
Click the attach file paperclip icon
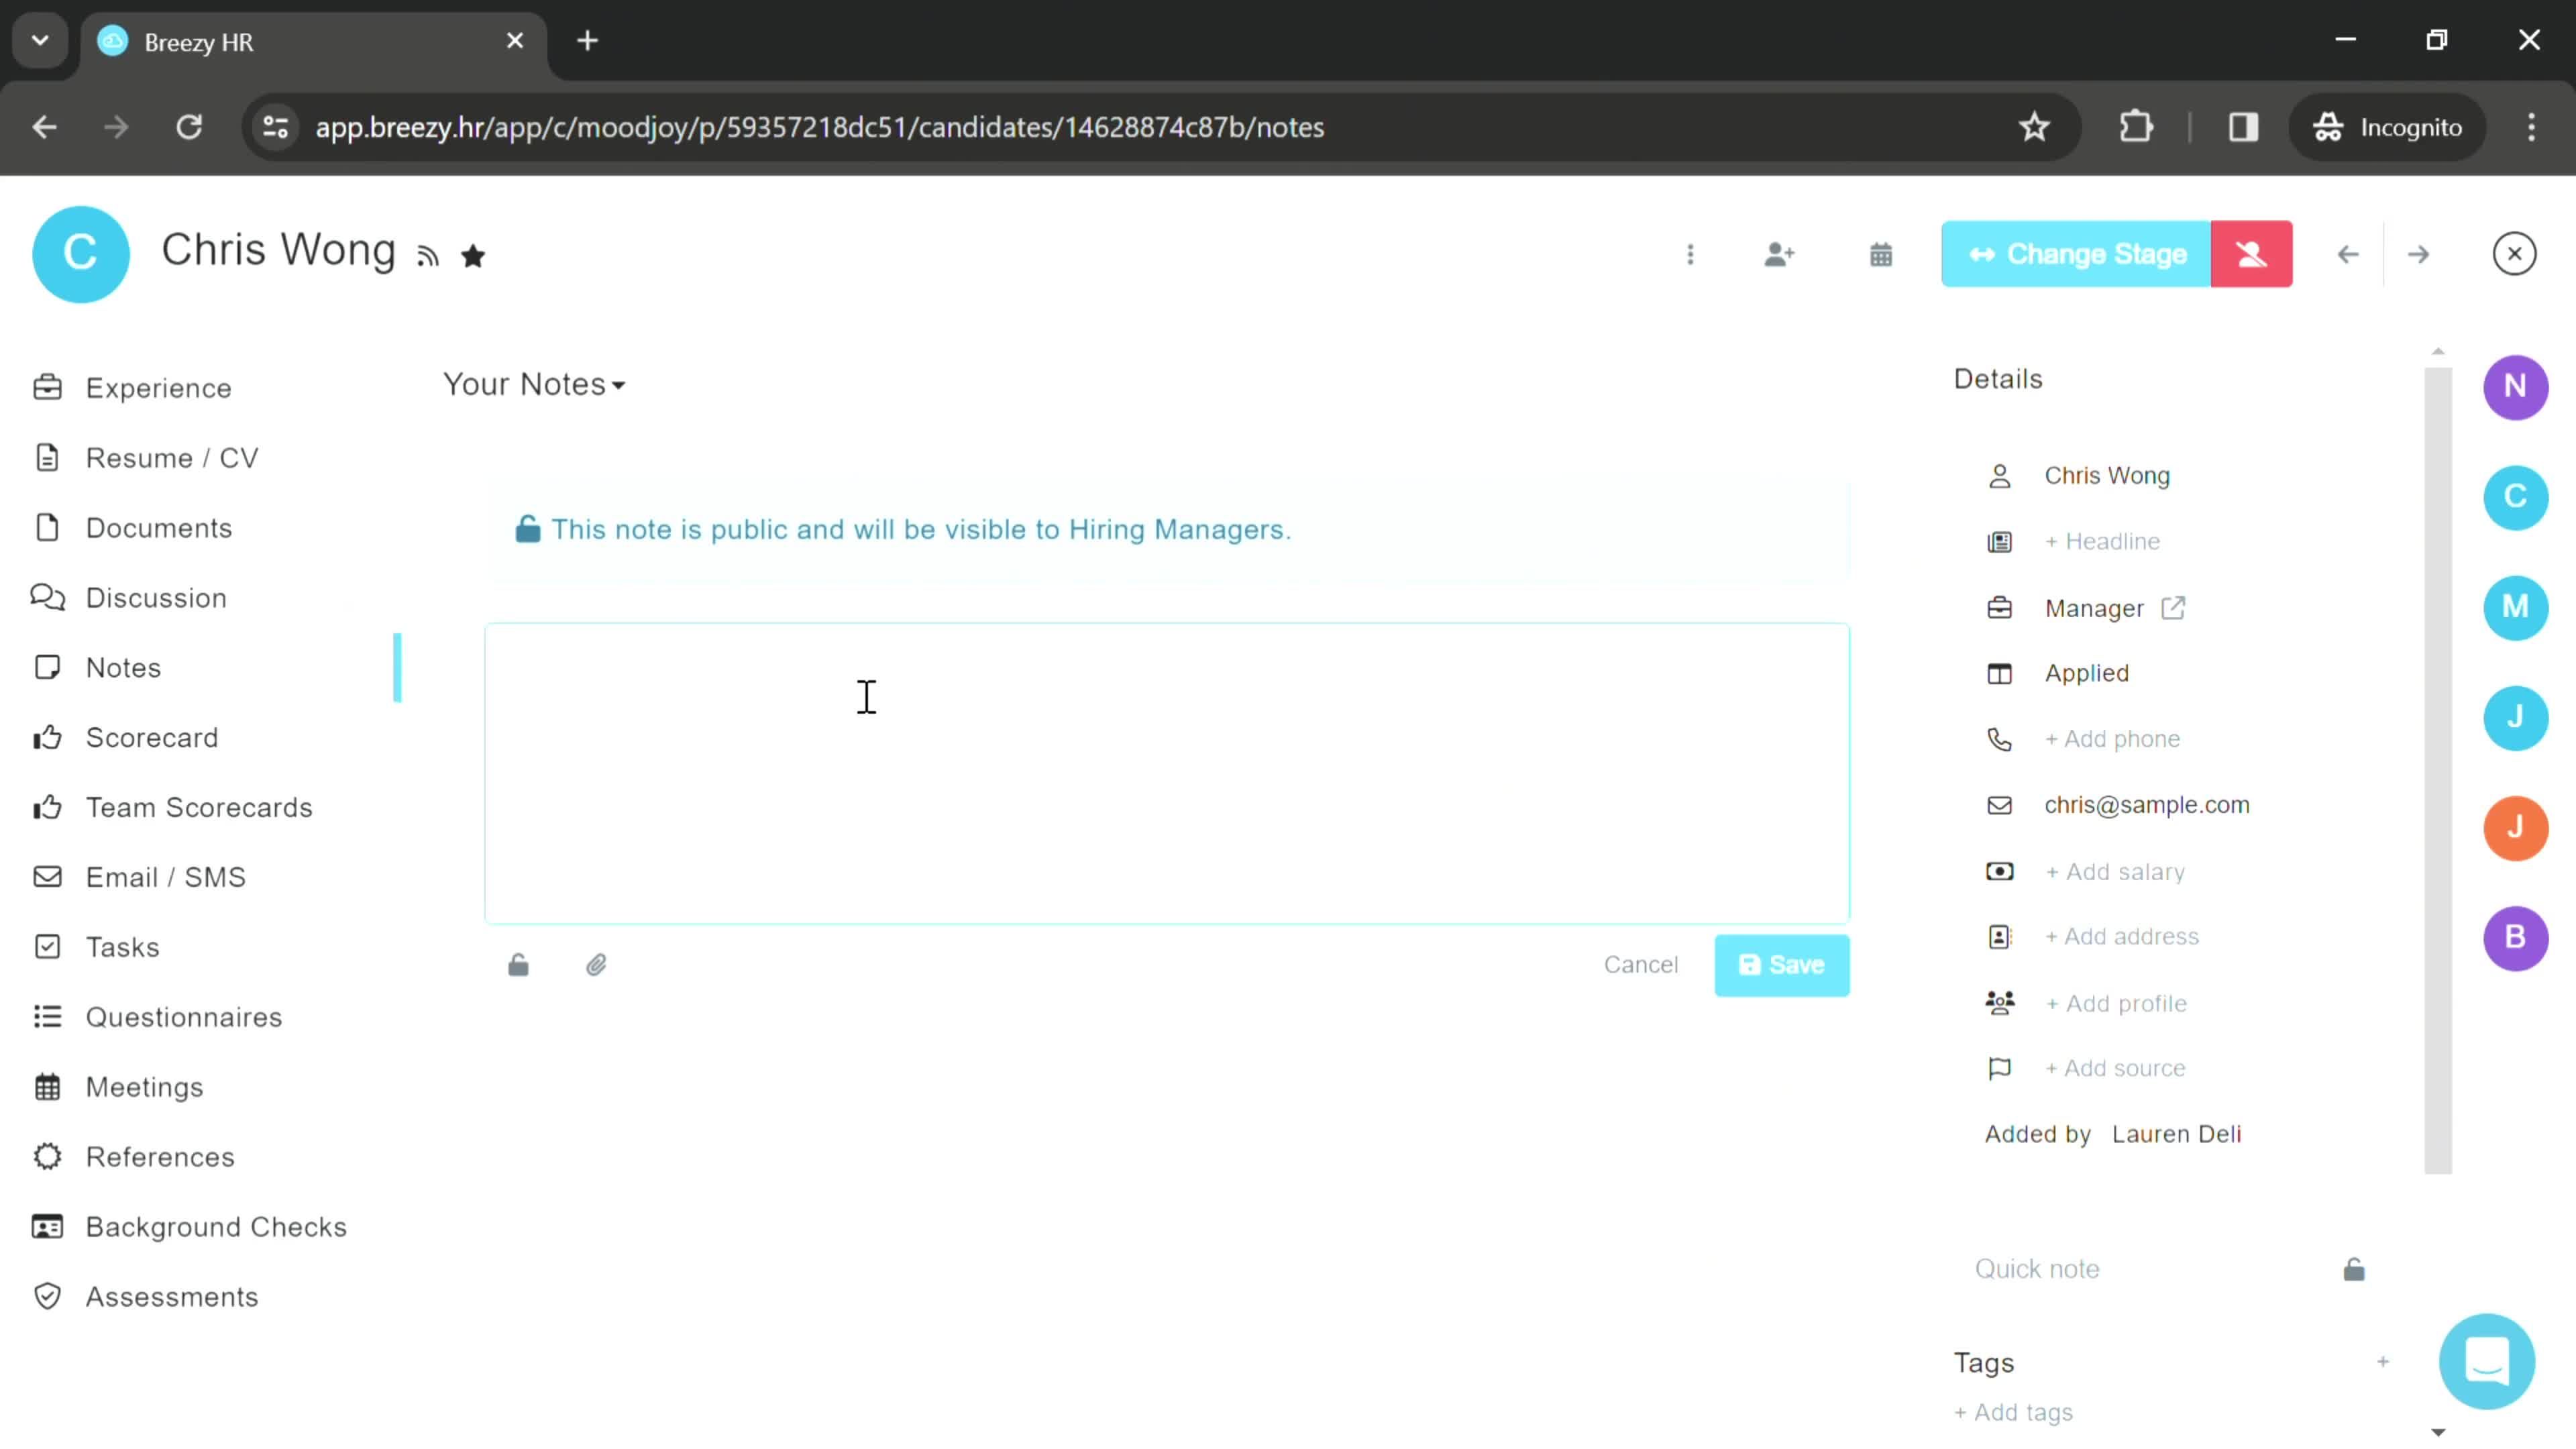(x=596, y=964)
